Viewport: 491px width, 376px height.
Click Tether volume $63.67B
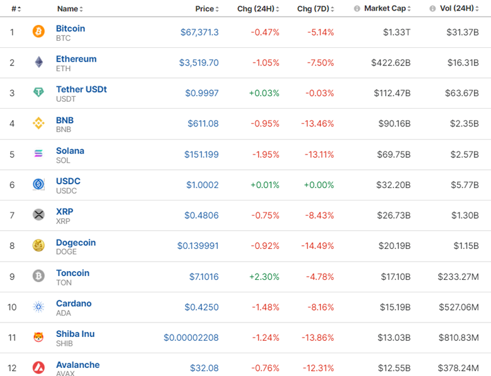(x=462, y=93)
